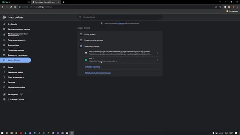The height and width of the screenshot is (135, 240).
Task: Open the home page via house icon
Action: point(15,7)
